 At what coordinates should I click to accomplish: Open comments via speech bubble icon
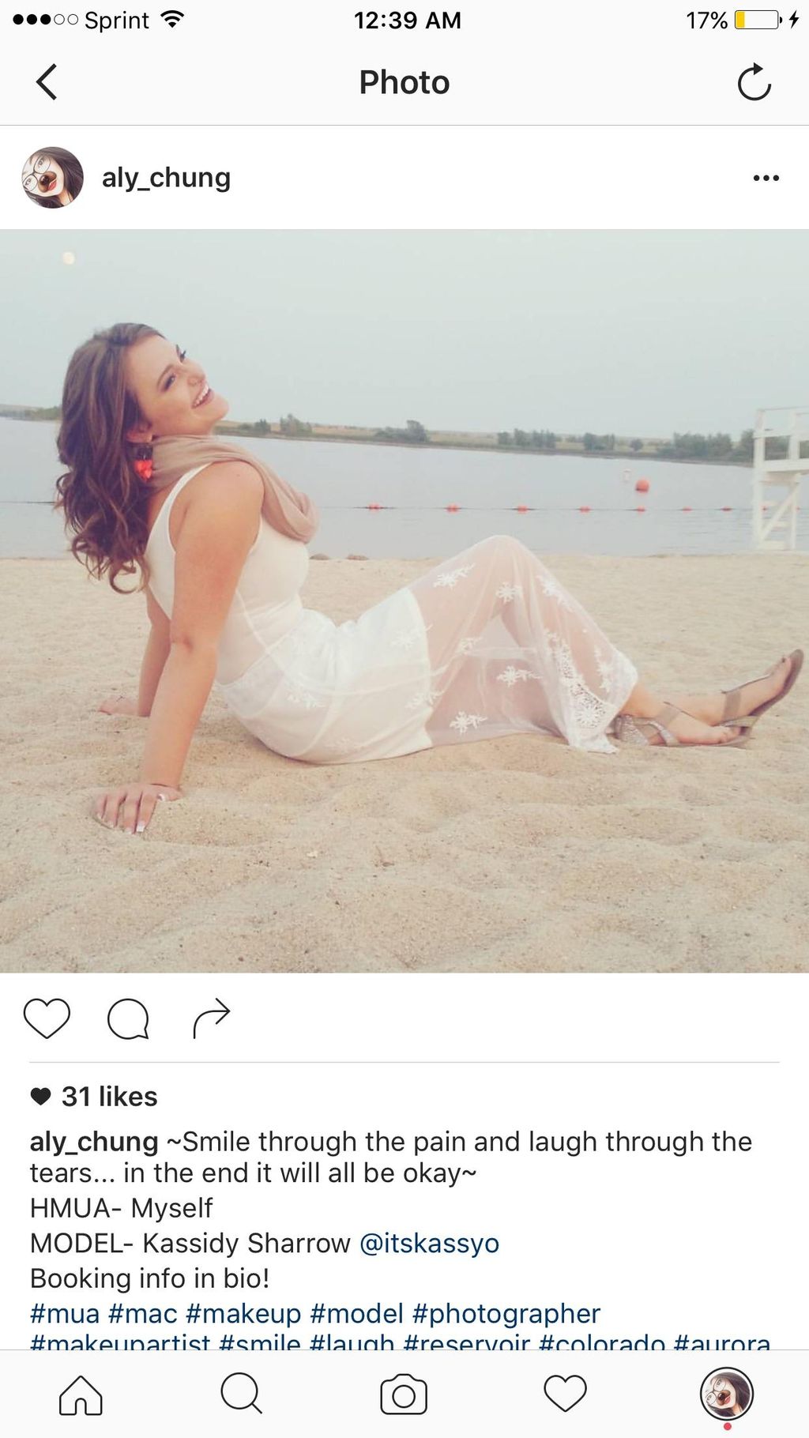click(x=128, y=1018)
